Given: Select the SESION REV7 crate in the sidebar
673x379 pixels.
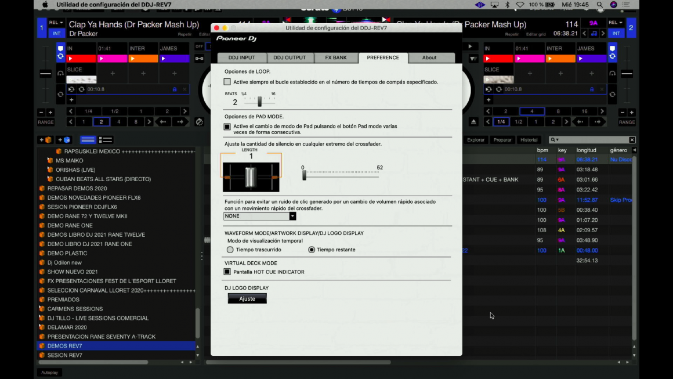Looking at the screenshot, I should tap(64, 355).
